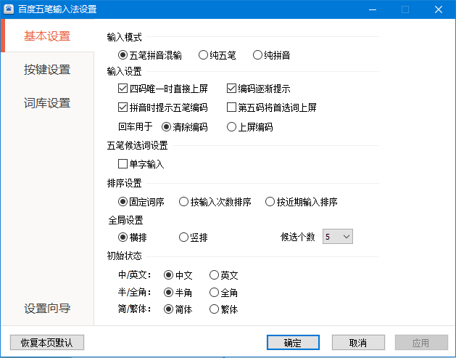Toggle 拼音时提示五笔编码 checkbox

coord(163,107)
